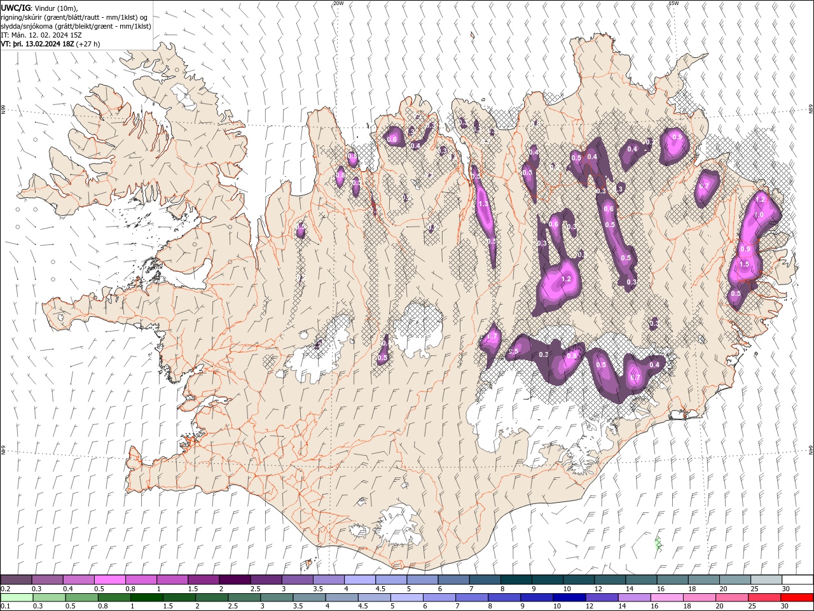Select lower legend deep blue swatch 10 to 12
Screen dimensions: 814x611
570,598
